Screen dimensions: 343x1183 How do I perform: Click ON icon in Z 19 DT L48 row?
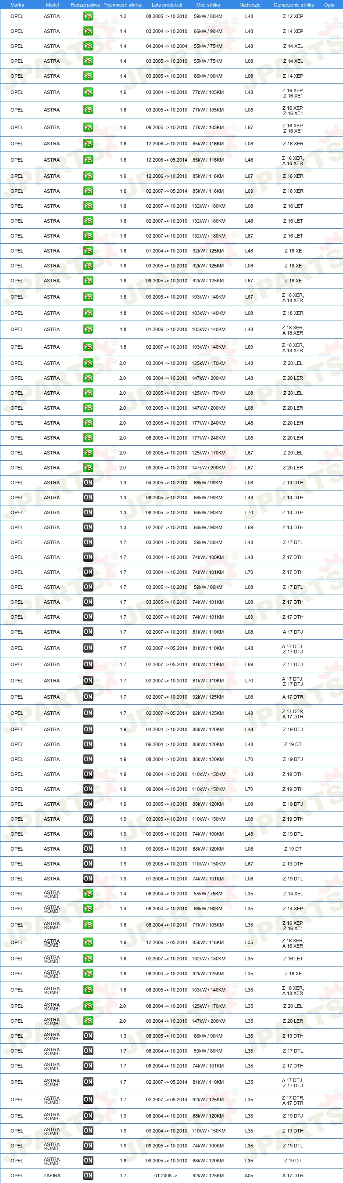[88, 744]
